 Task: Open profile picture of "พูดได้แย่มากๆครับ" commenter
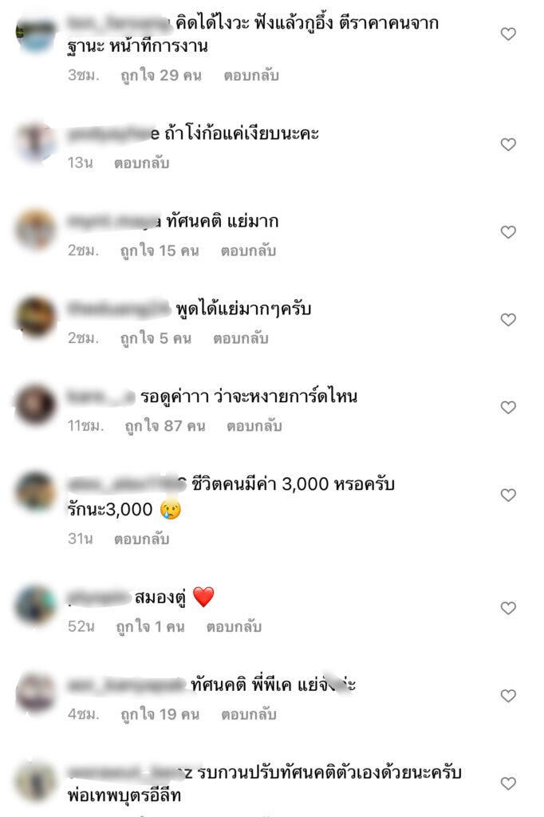[35, 316]
